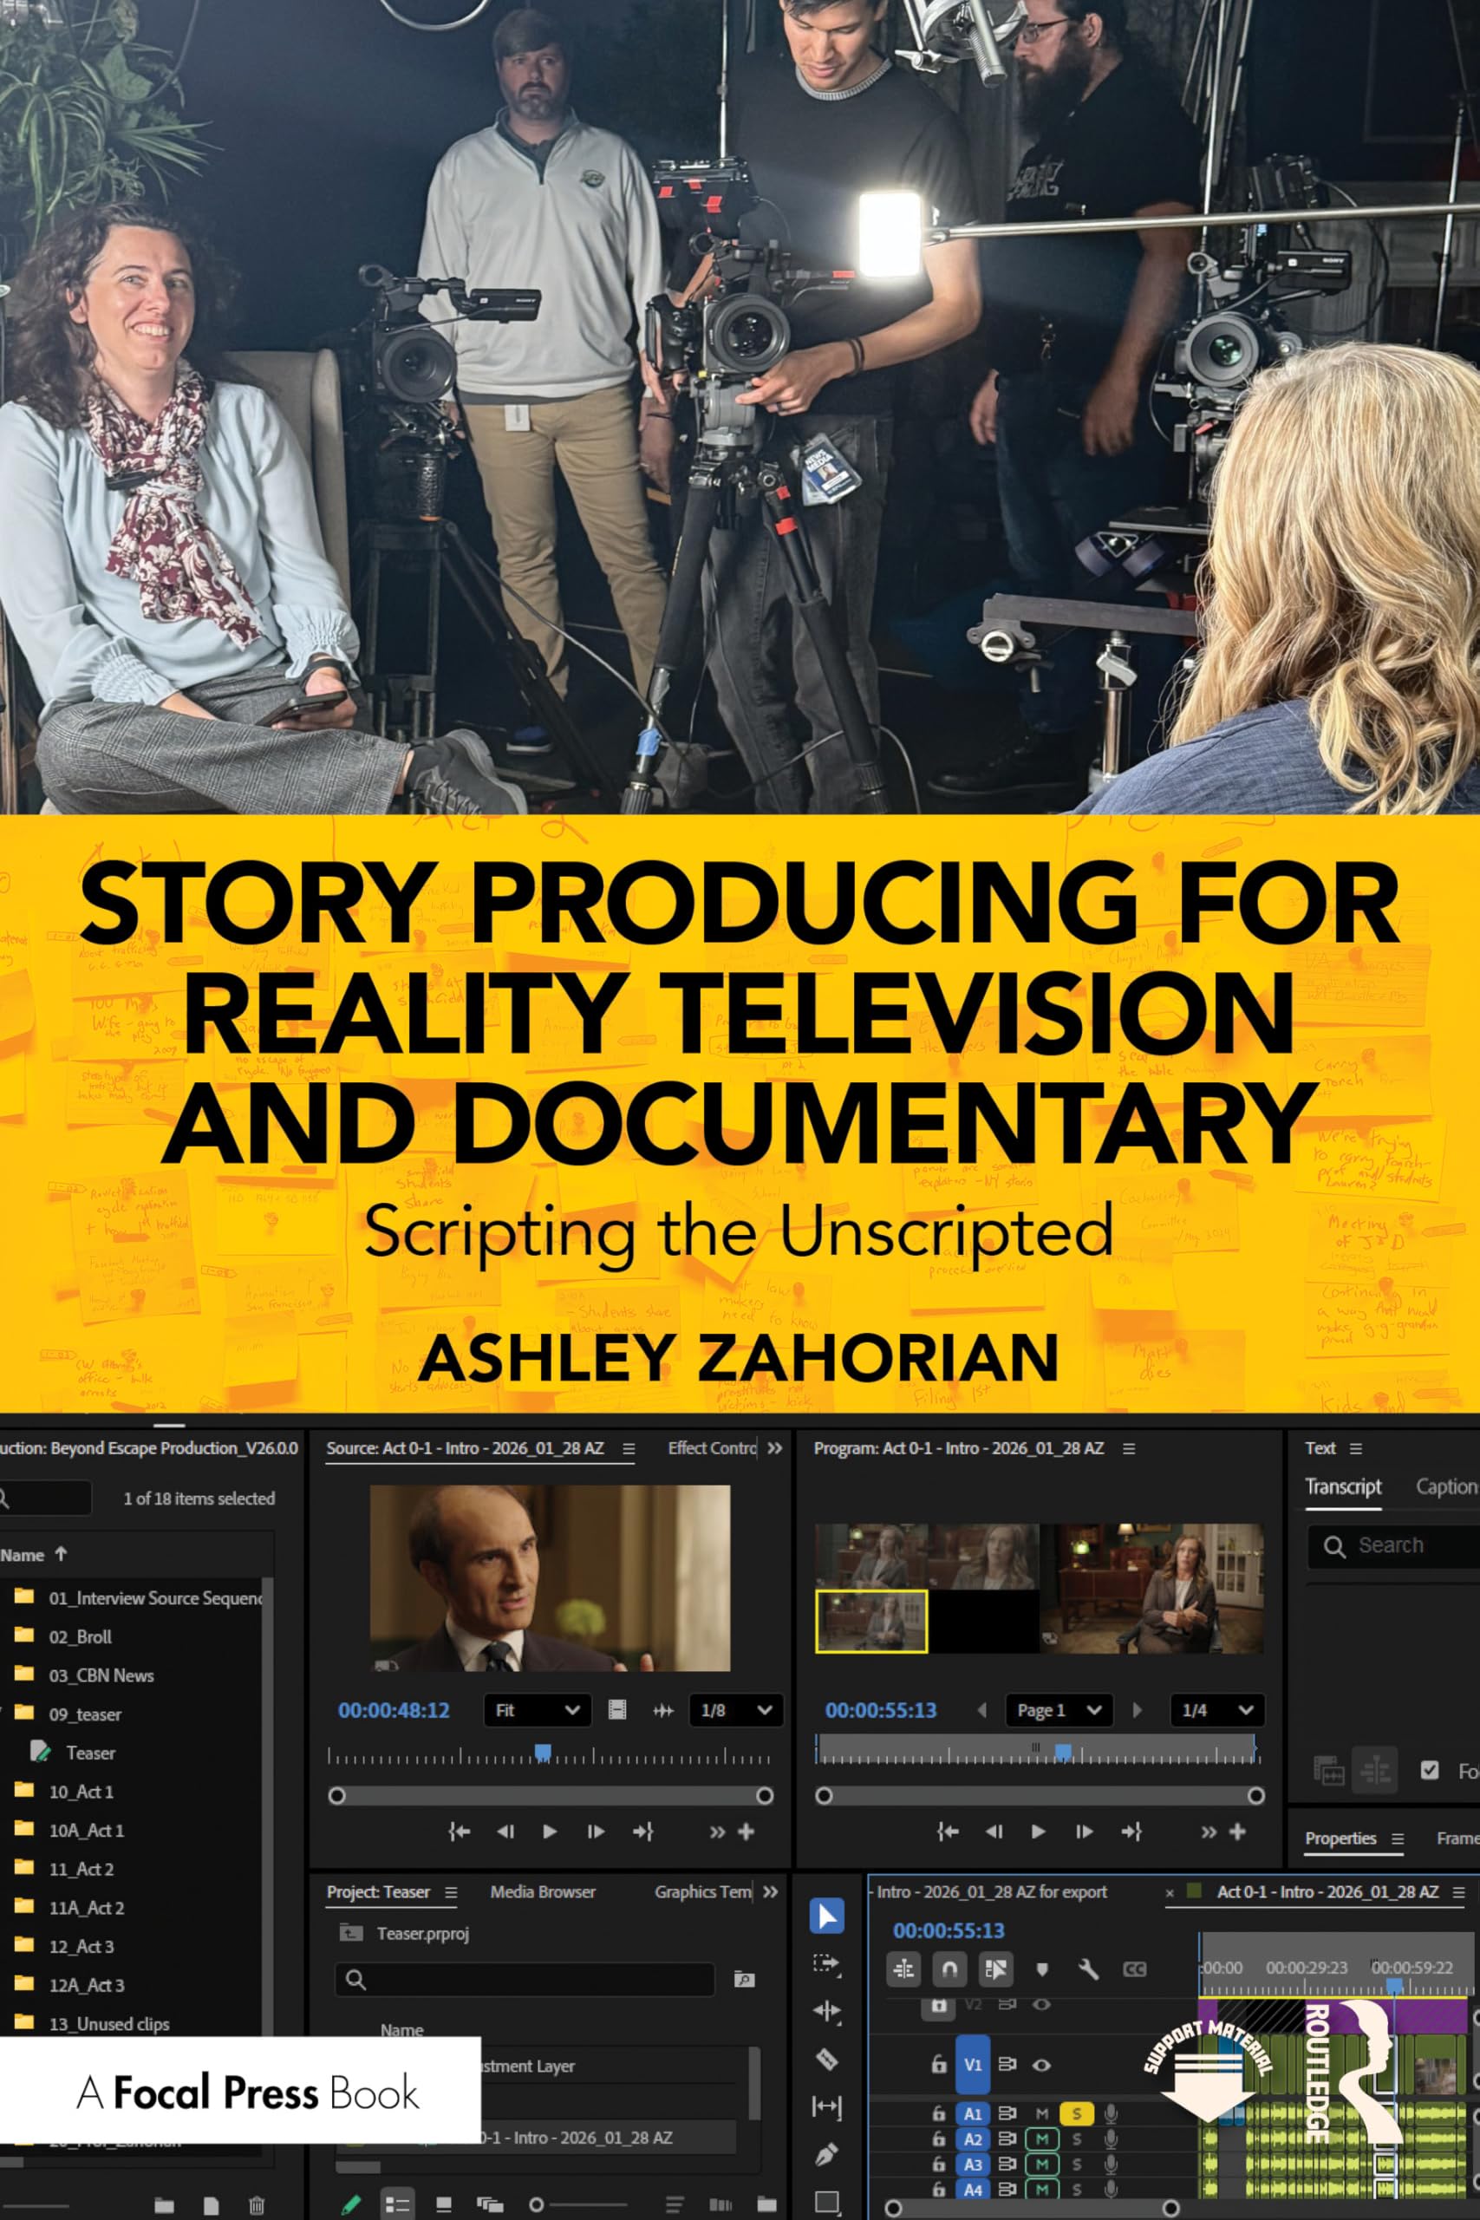Select the Intro for export sequence tab

coord(990,1891)
